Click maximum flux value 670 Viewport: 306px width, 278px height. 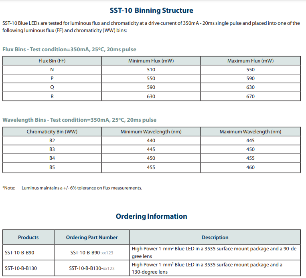251,96
